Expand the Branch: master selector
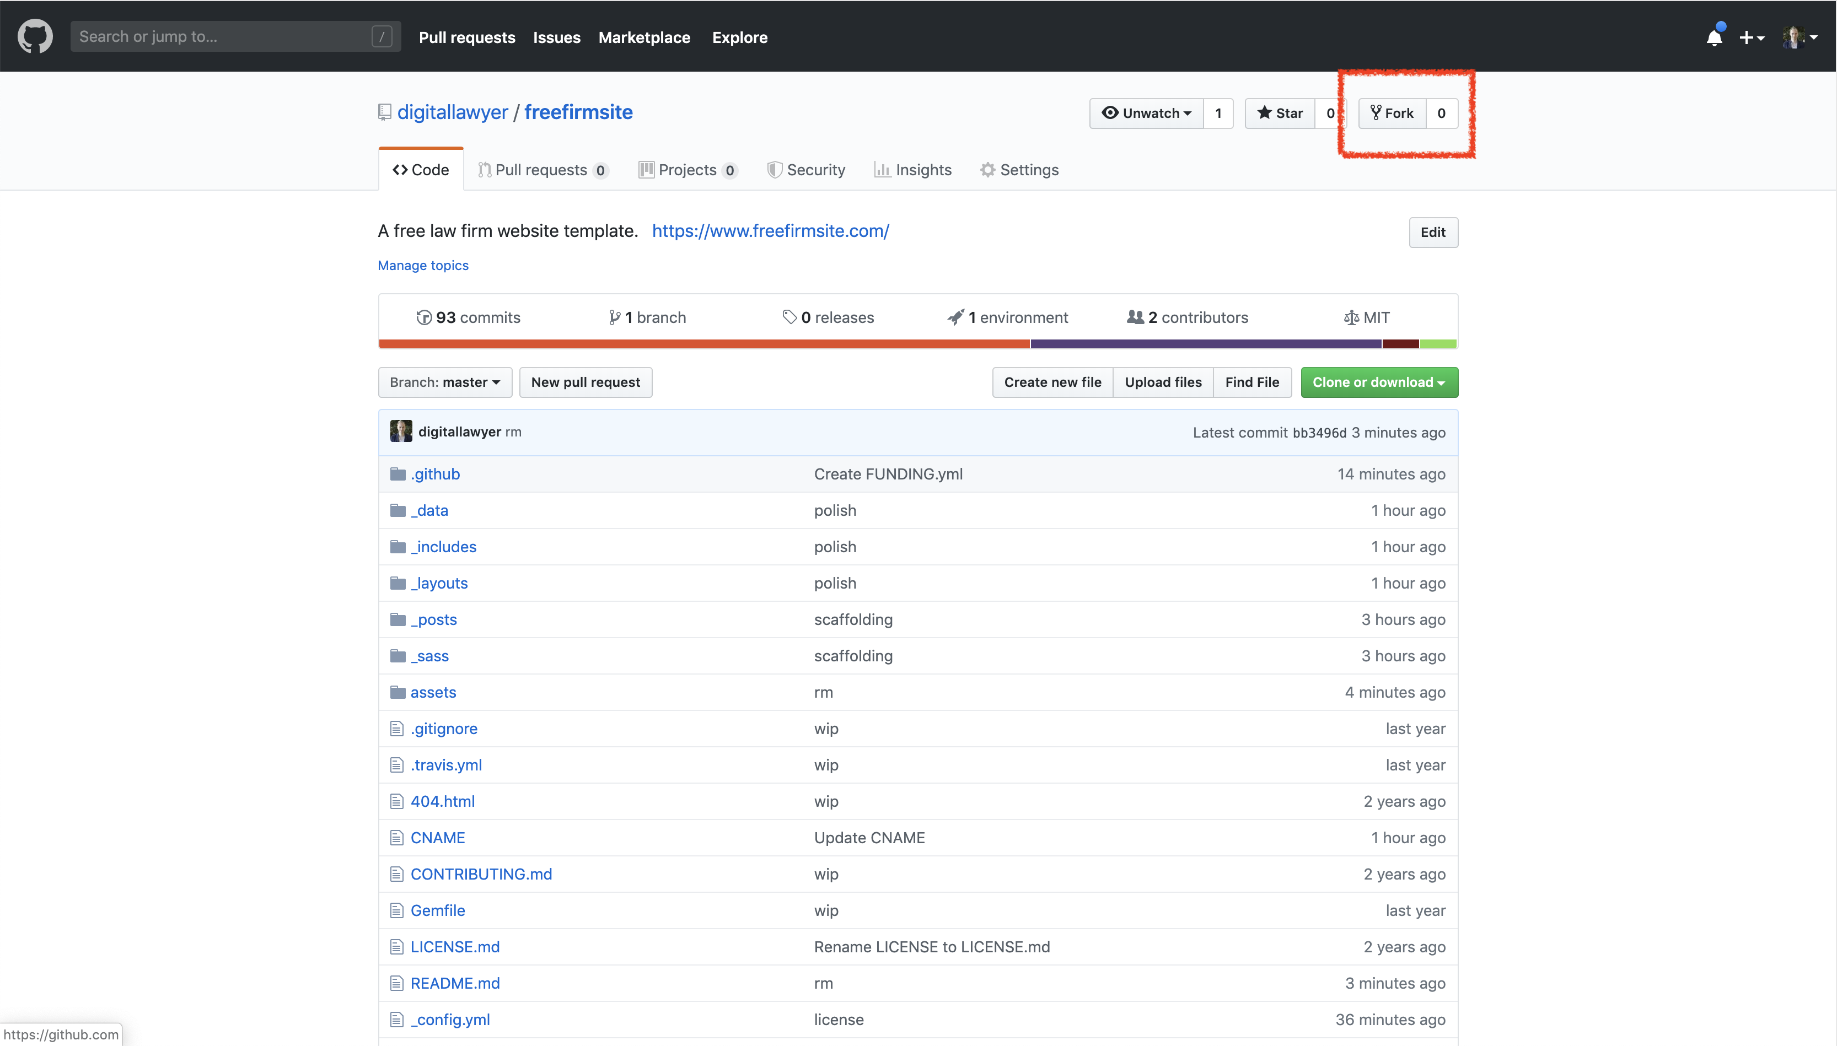 (x=445, y=382)
